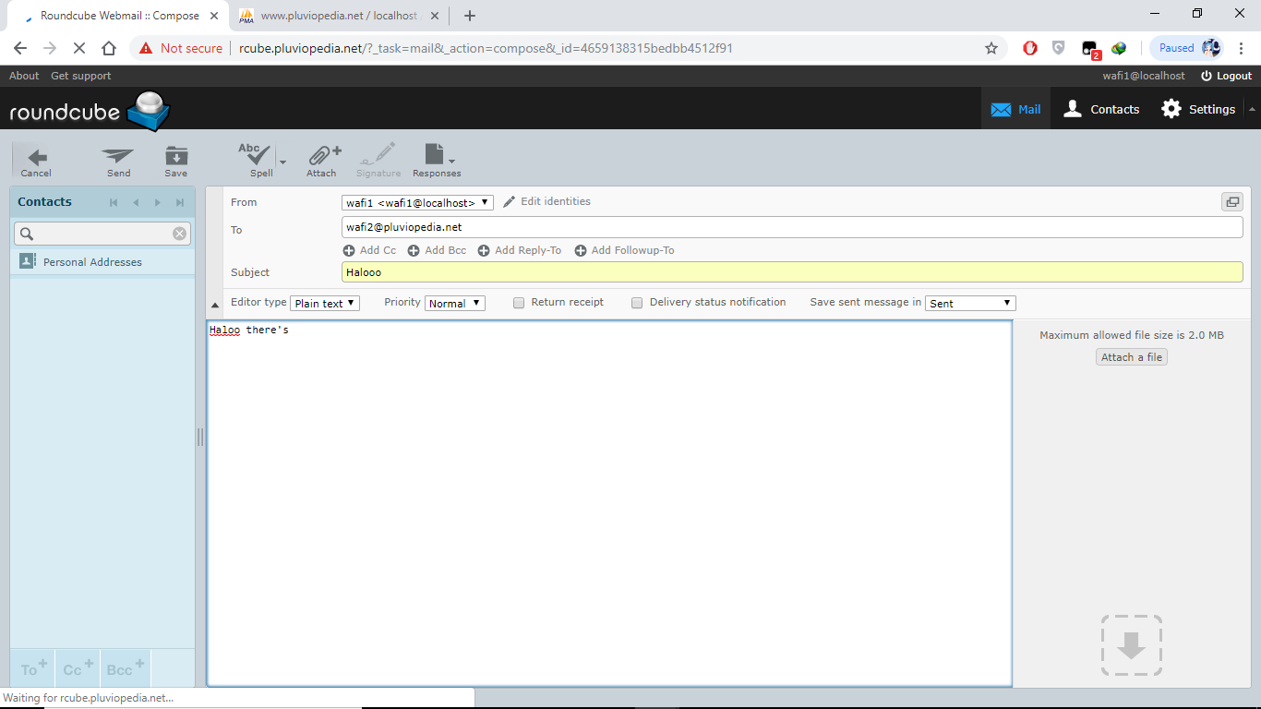Click the Subject field
1261x709 pixels.
pos(792,272)
